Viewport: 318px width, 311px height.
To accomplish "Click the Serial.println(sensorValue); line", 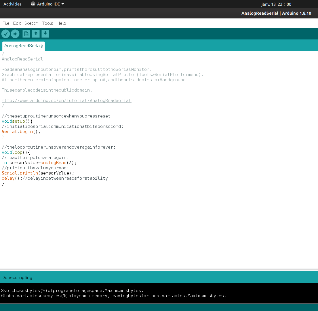I will 38,173.
